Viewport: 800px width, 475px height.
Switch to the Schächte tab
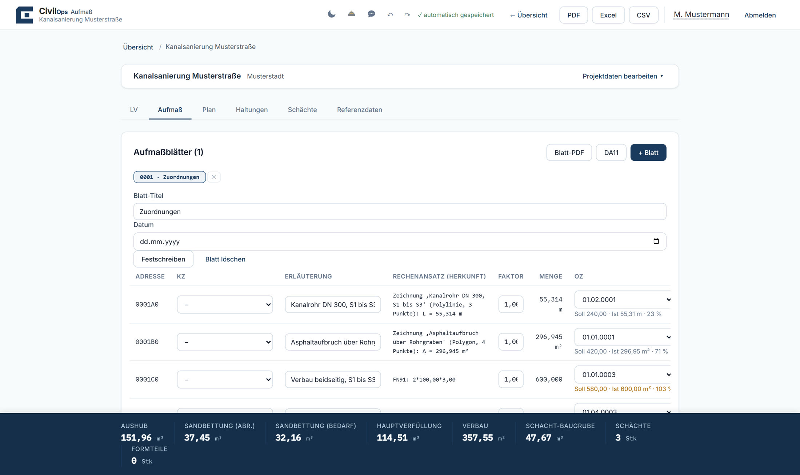coord(302,109)
